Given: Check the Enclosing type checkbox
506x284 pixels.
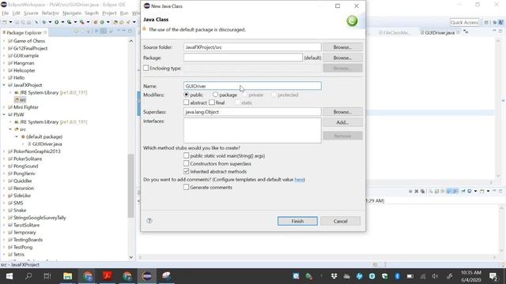Looking at the screenshot, I should 145,68.
